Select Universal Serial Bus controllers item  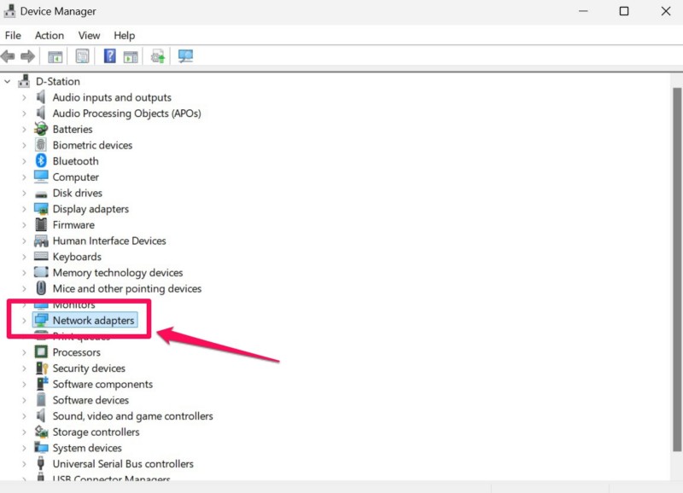point(123,464)
